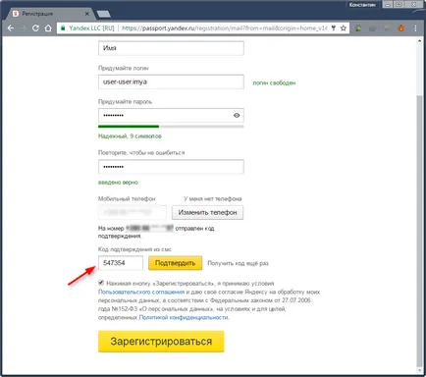Click the логин свободен status text

pyautogui.click(x=274, y=82)
